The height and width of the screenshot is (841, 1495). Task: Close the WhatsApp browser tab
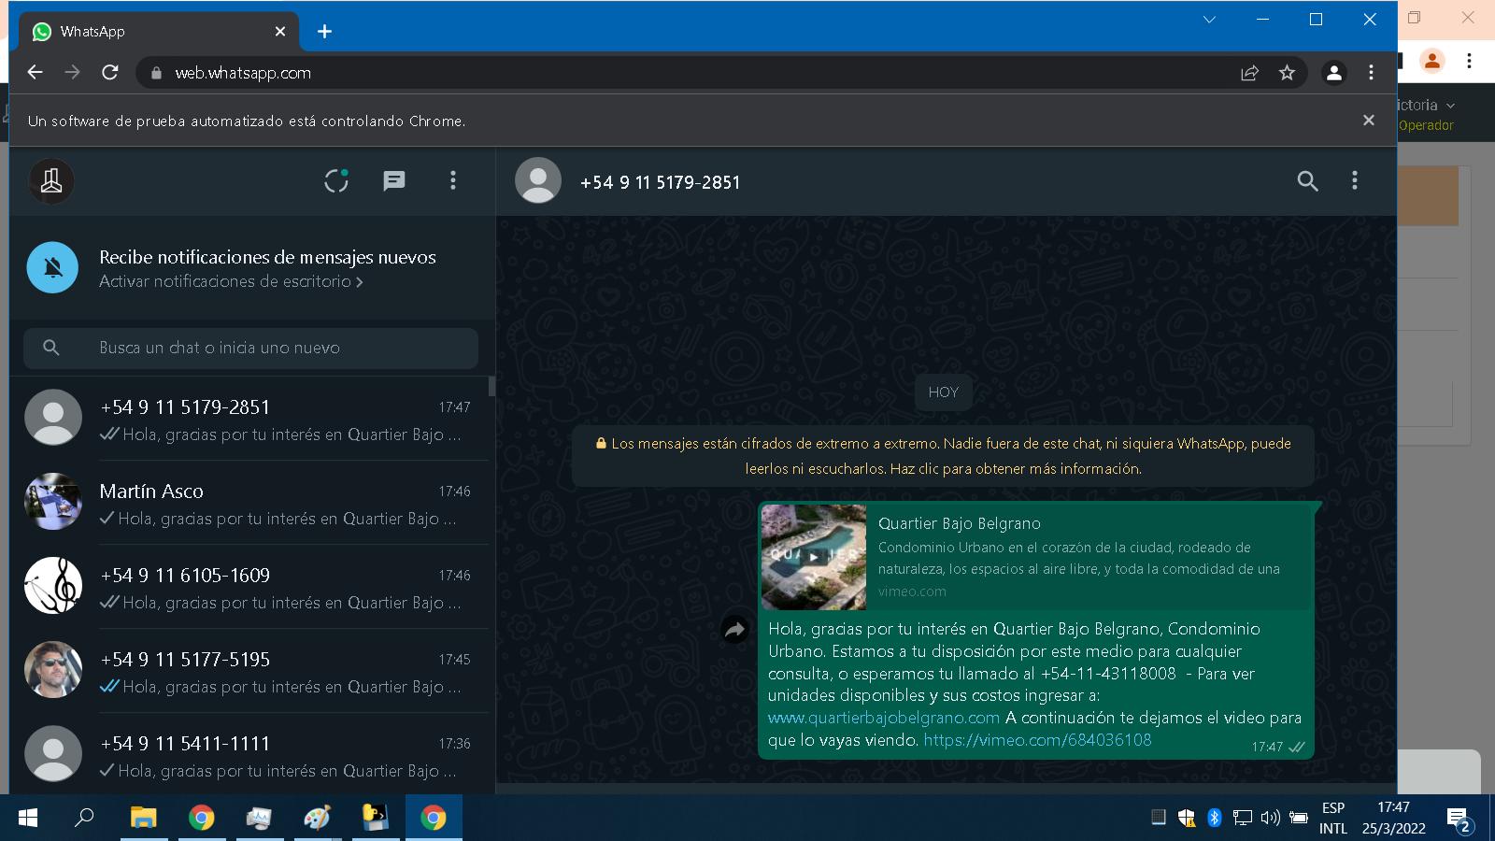(x=280, y=32)
